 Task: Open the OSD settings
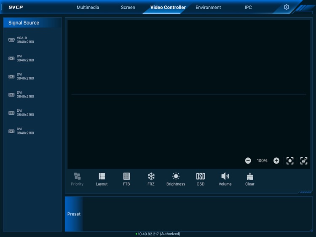click(x=201, y=179)
